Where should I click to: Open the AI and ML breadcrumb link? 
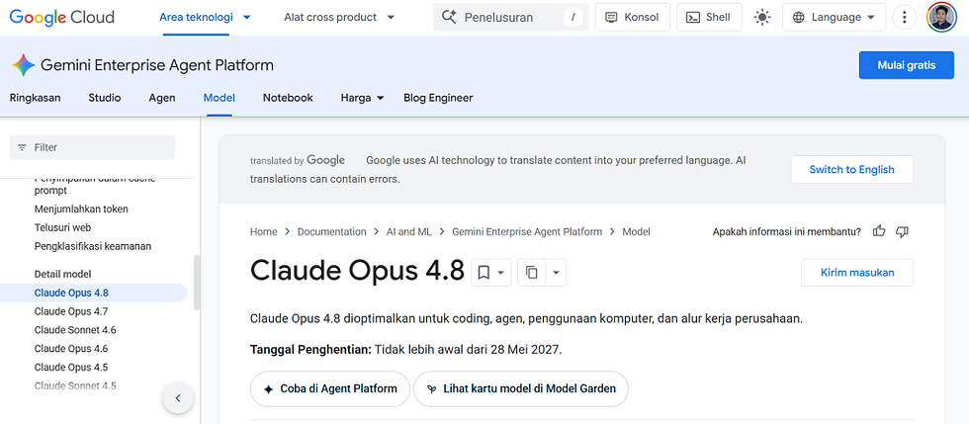point(409,232)
